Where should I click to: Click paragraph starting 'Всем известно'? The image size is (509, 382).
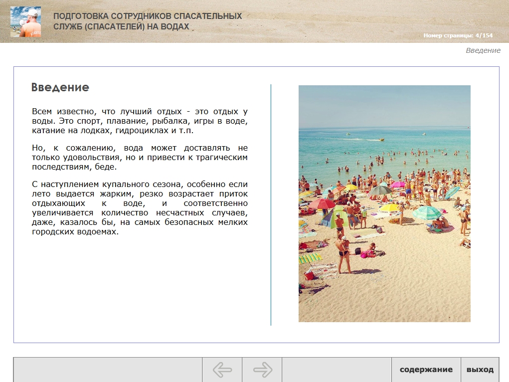(x=140, y=121)
